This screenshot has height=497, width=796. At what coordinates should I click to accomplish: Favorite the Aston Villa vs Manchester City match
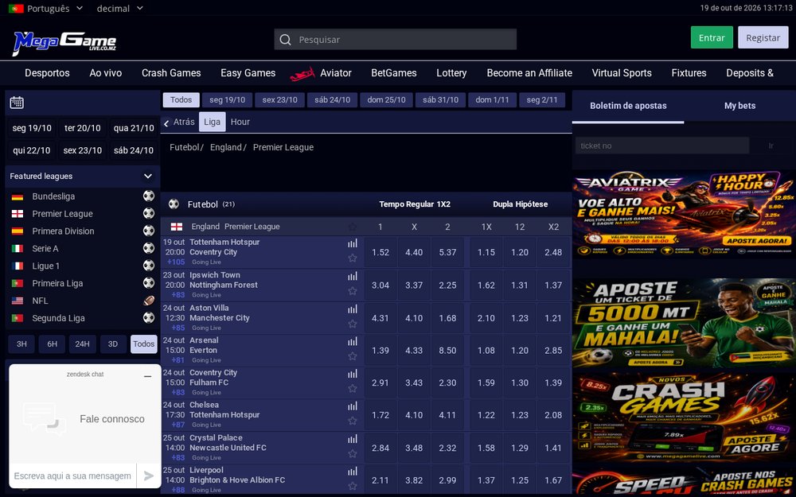pyautogui.click(x=353, y=324)
